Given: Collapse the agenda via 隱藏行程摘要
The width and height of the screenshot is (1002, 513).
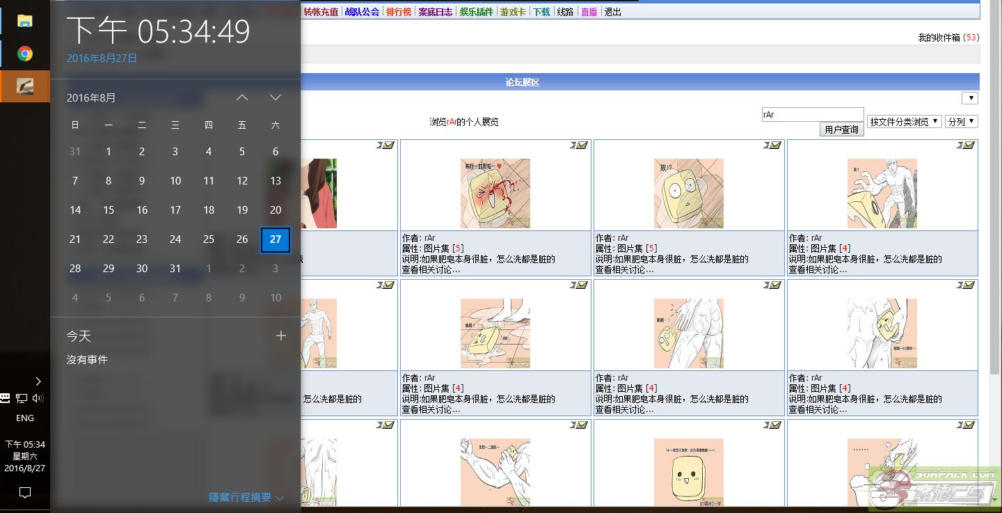Looking at the screenshot, I should 246,498.
